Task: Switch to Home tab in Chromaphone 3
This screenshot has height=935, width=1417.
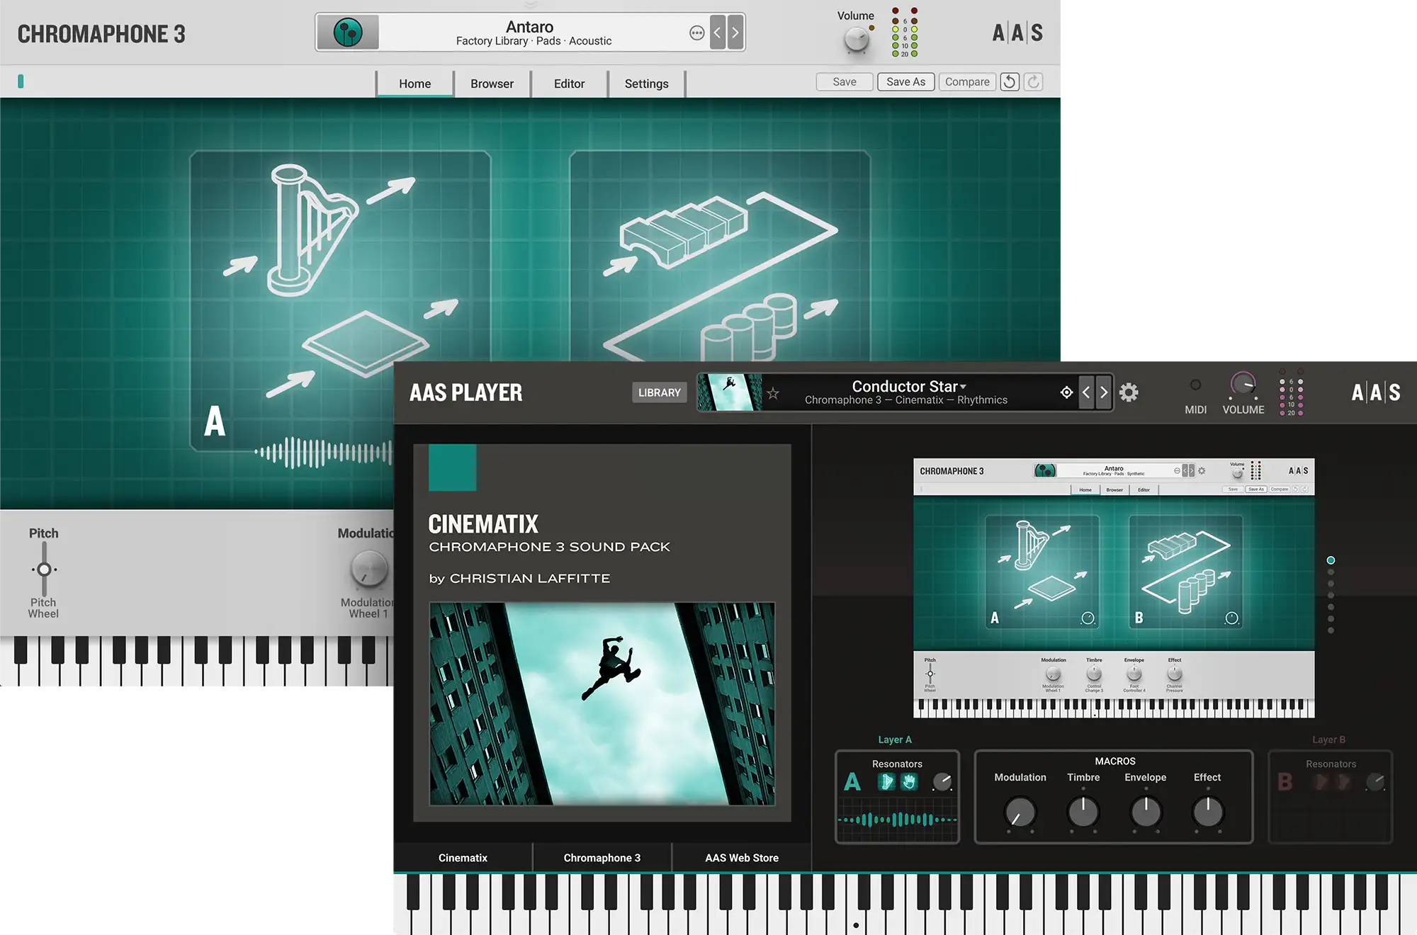Action: pyautogui.click(x=414, y=84)
